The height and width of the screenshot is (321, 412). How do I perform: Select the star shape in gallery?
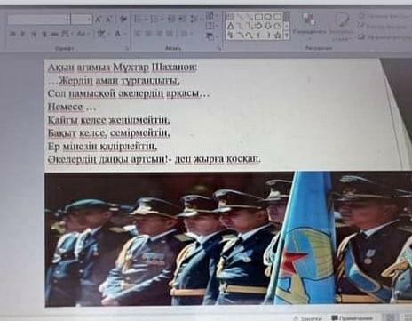tap(278, 35)
